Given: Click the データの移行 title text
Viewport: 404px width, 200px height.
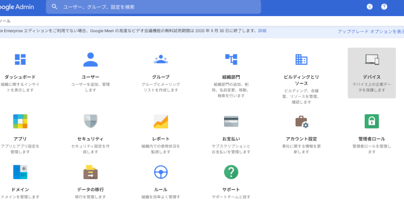Looking at the screenshot, I should pyautogui.click(x=90, y=189).
